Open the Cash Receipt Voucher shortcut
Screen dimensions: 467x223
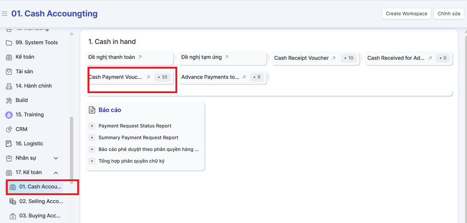pos(302,58)
